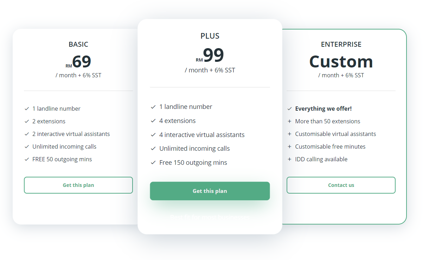Click green Get this plan button for Plus
The height and width of the screenshot is (260, 429).
tap(210, 191)
